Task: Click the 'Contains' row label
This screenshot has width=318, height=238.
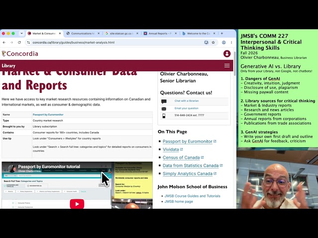Action: [8, 132]
